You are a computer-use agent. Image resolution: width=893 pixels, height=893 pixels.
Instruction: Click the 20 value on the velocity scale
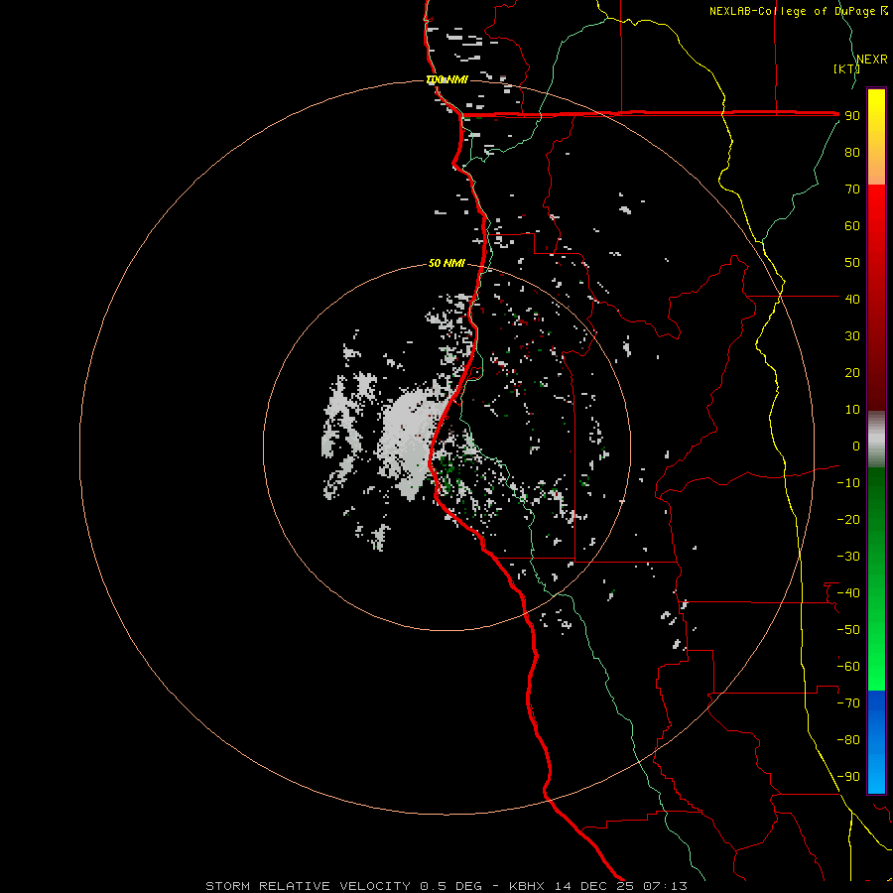(x=852, y=373)
